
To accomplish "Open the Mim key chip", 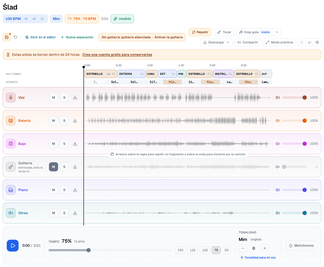I will point(56,19).
